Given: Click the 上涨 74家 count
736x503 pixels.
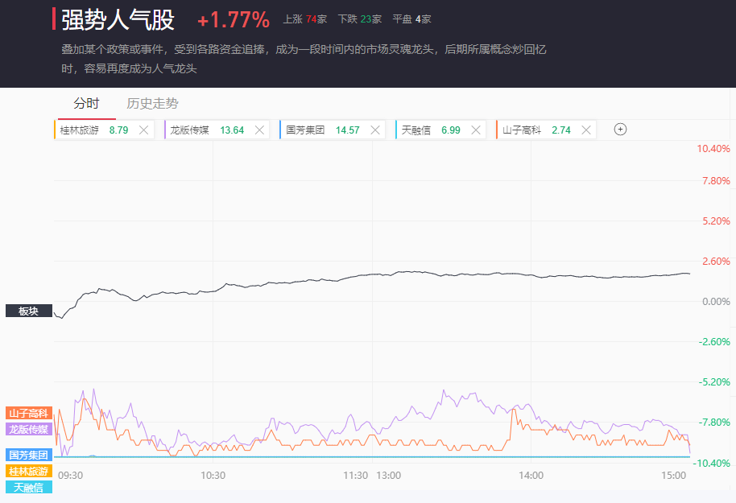Looking at the screenshot, I should pyautogui.click(x=304, y=19).
